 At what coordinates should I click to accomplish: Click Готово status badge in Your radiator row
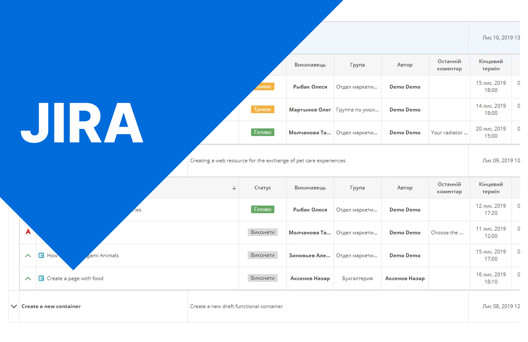point(263,132)
